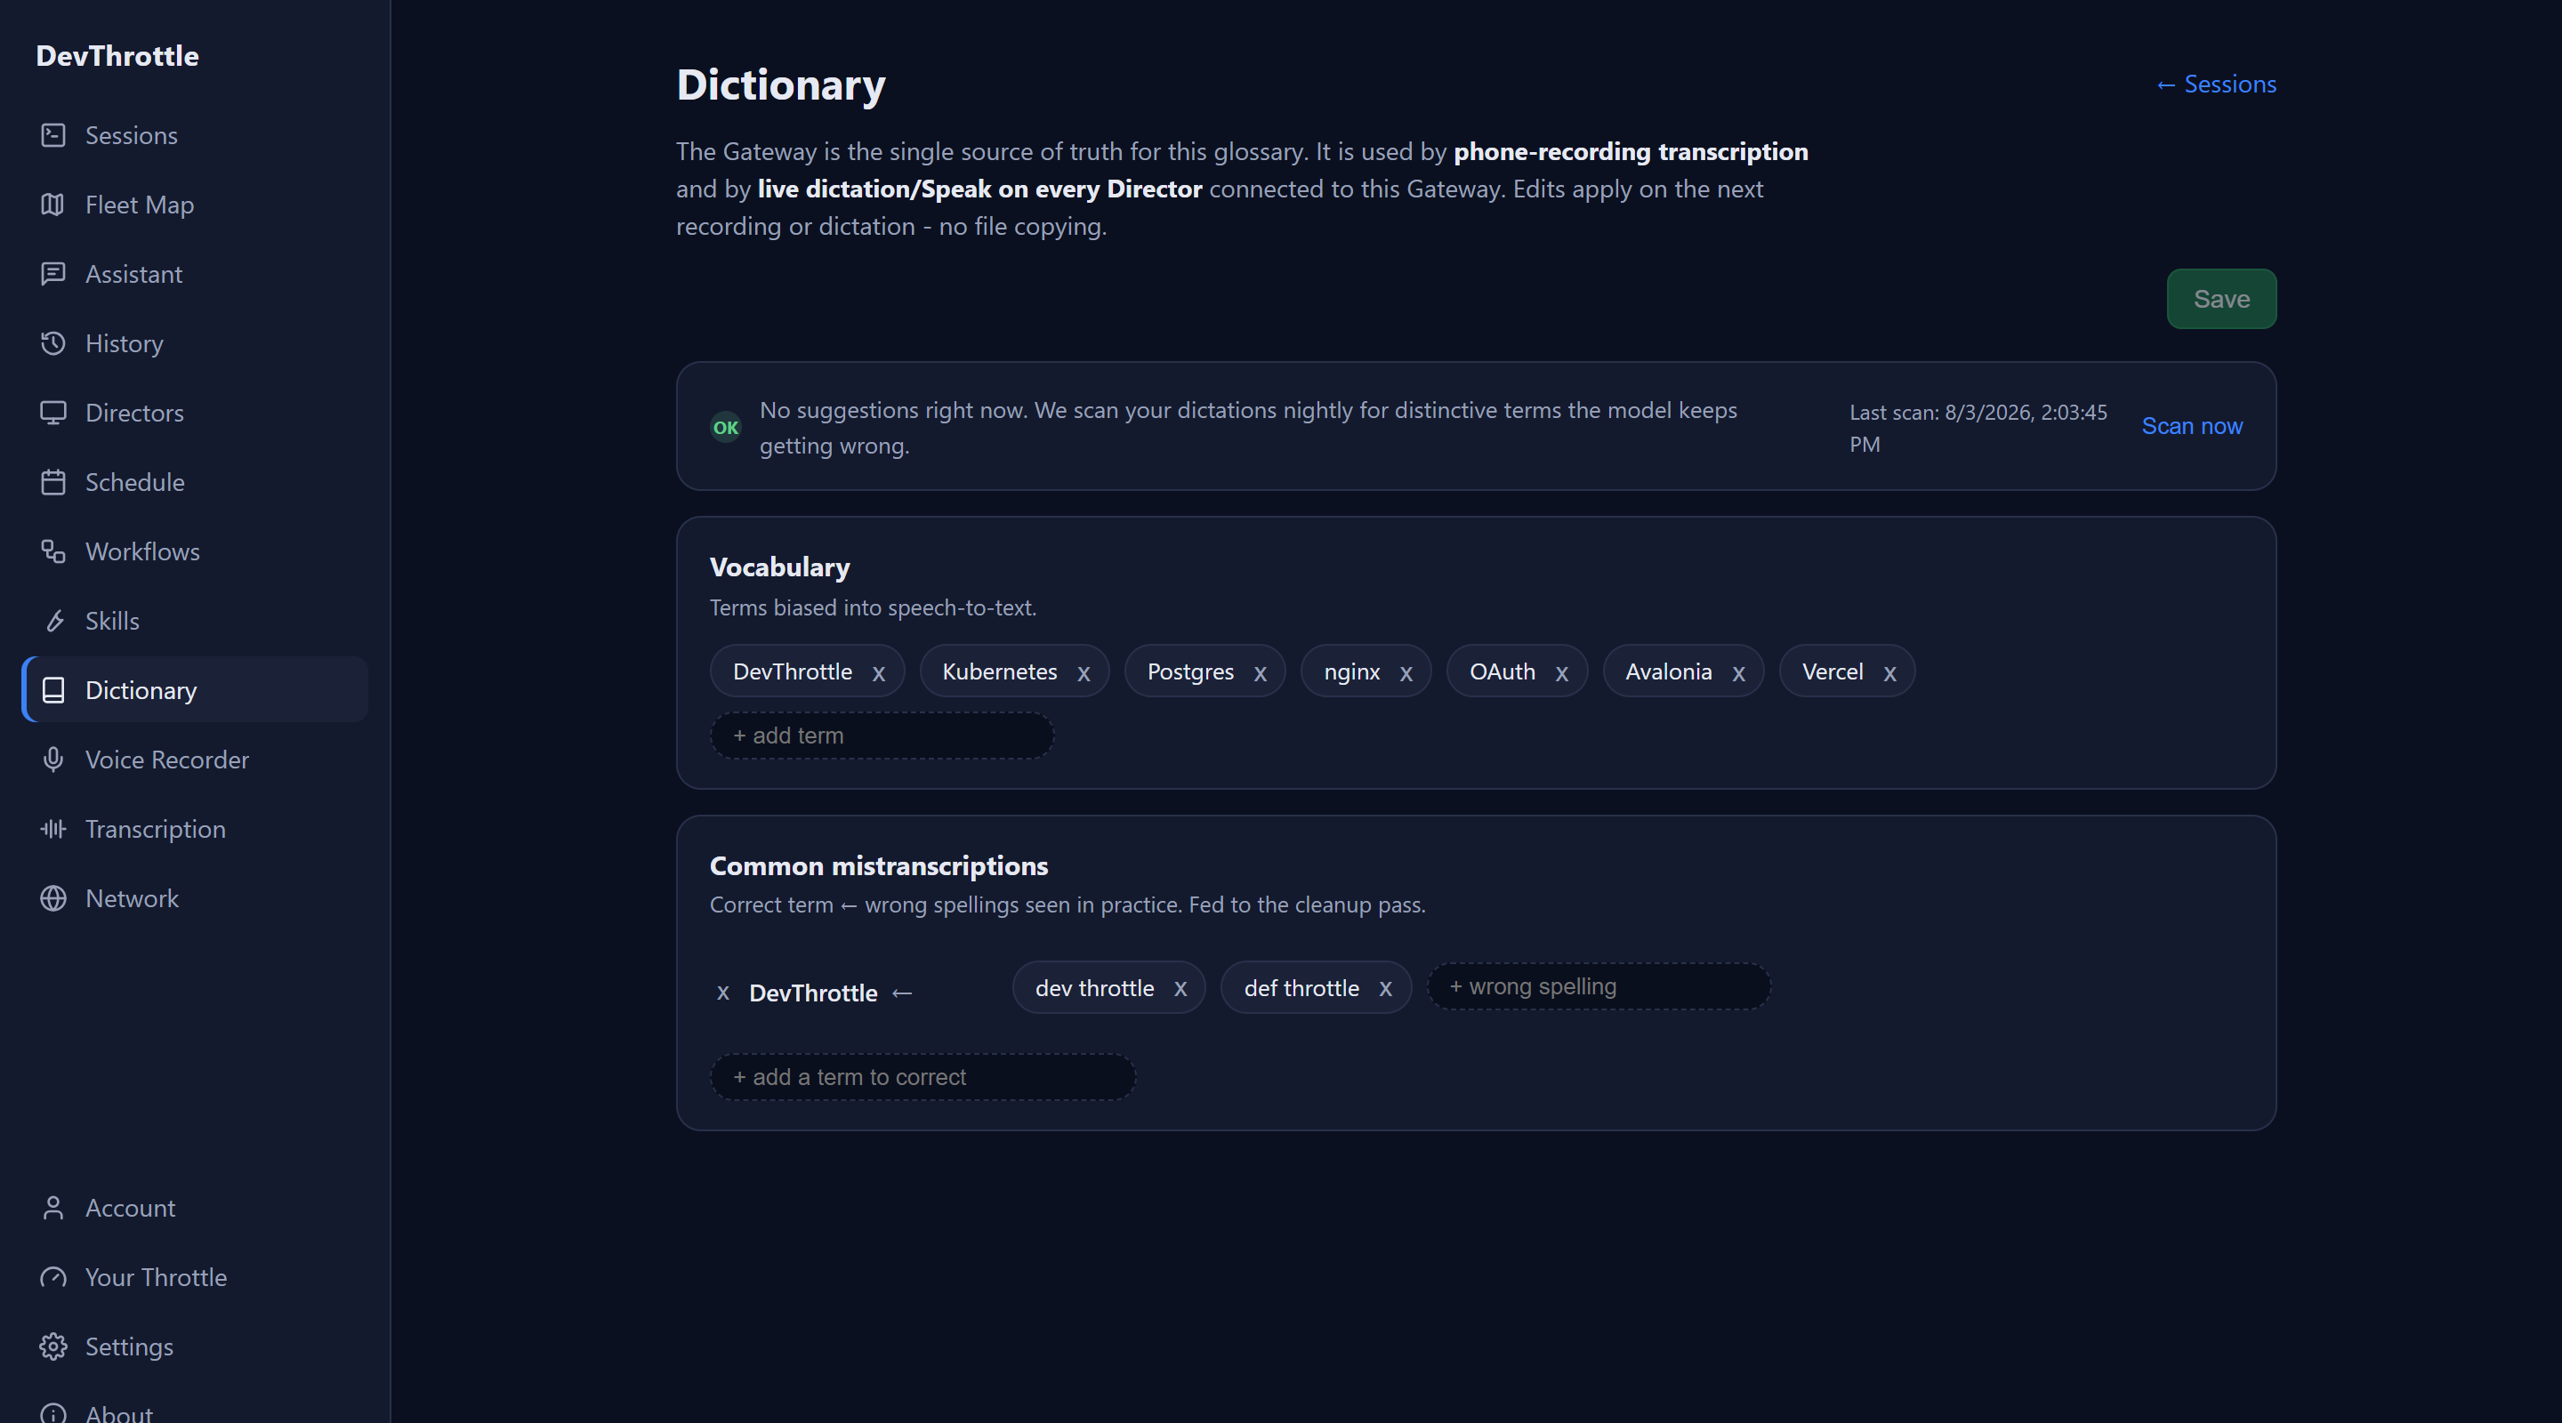
Task: Remove the Avalonia vocabulary term
Action: point(1738,673)
